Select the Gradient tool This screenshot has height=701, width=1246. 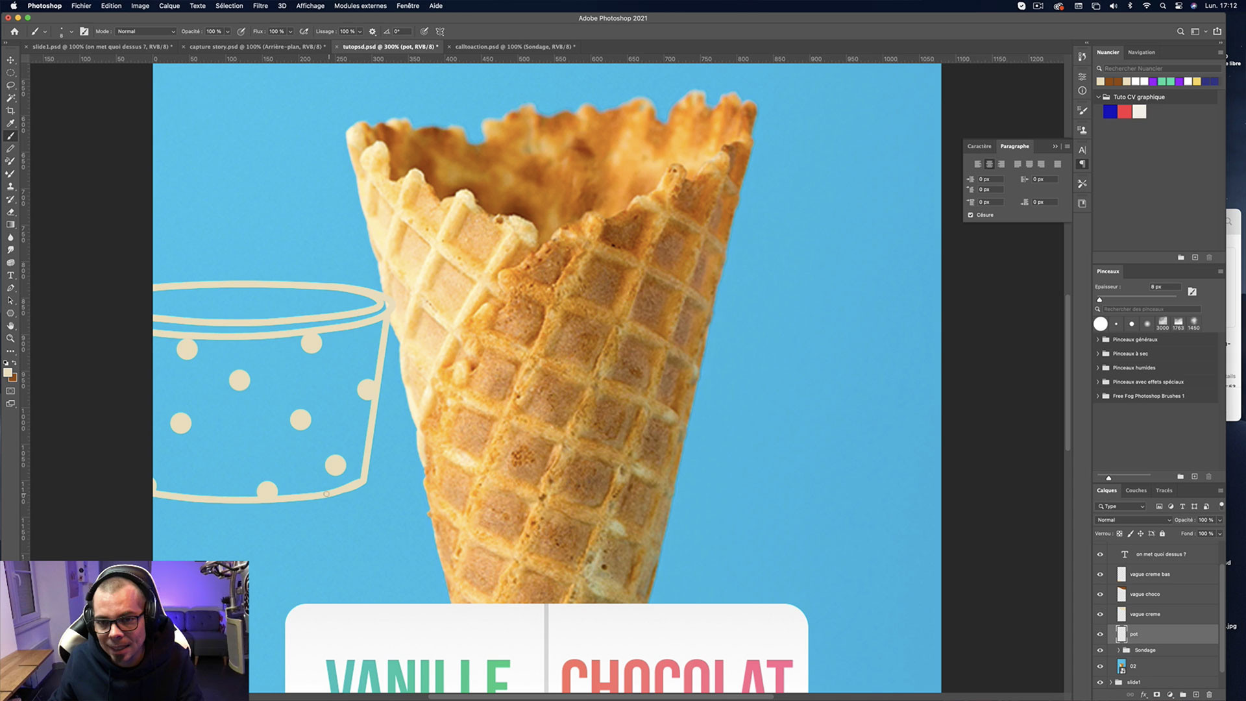coord(10,225)
